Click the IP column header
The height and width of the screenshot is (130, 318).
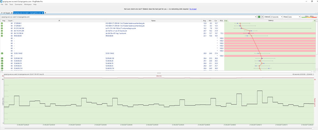pyautogui.click(x=59, y=21)
